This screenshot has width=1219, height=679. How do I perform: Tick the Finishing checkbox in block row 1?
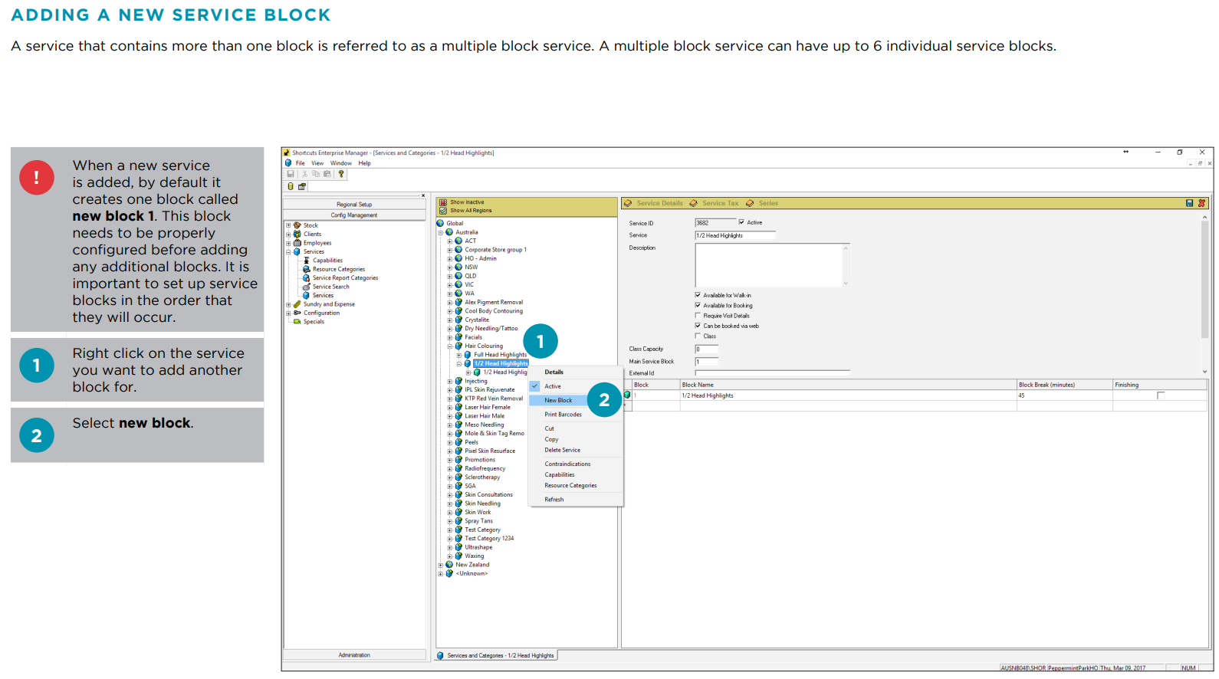tap(1161, 395)
